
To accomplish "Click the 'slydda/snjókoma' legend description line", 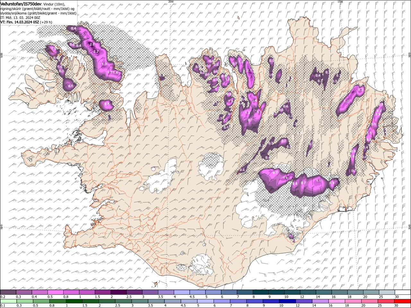I will [39, 13].
